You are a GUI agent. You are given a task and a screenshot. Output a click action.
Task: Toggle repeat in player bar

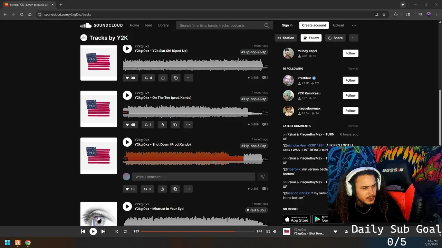(x=125, y=231)
